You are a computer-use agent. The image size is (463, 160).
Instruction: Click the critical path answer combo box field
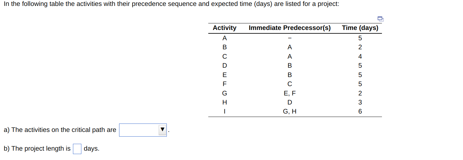pos(143,130)
